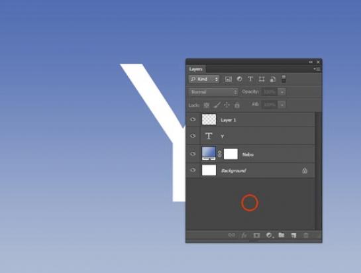Toggle layer filtering on/off switch

284,79
